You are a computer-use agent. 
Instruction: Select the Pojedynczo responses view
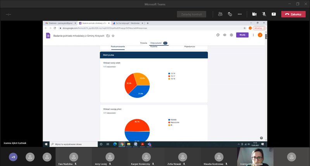click(x=189, y=46)
